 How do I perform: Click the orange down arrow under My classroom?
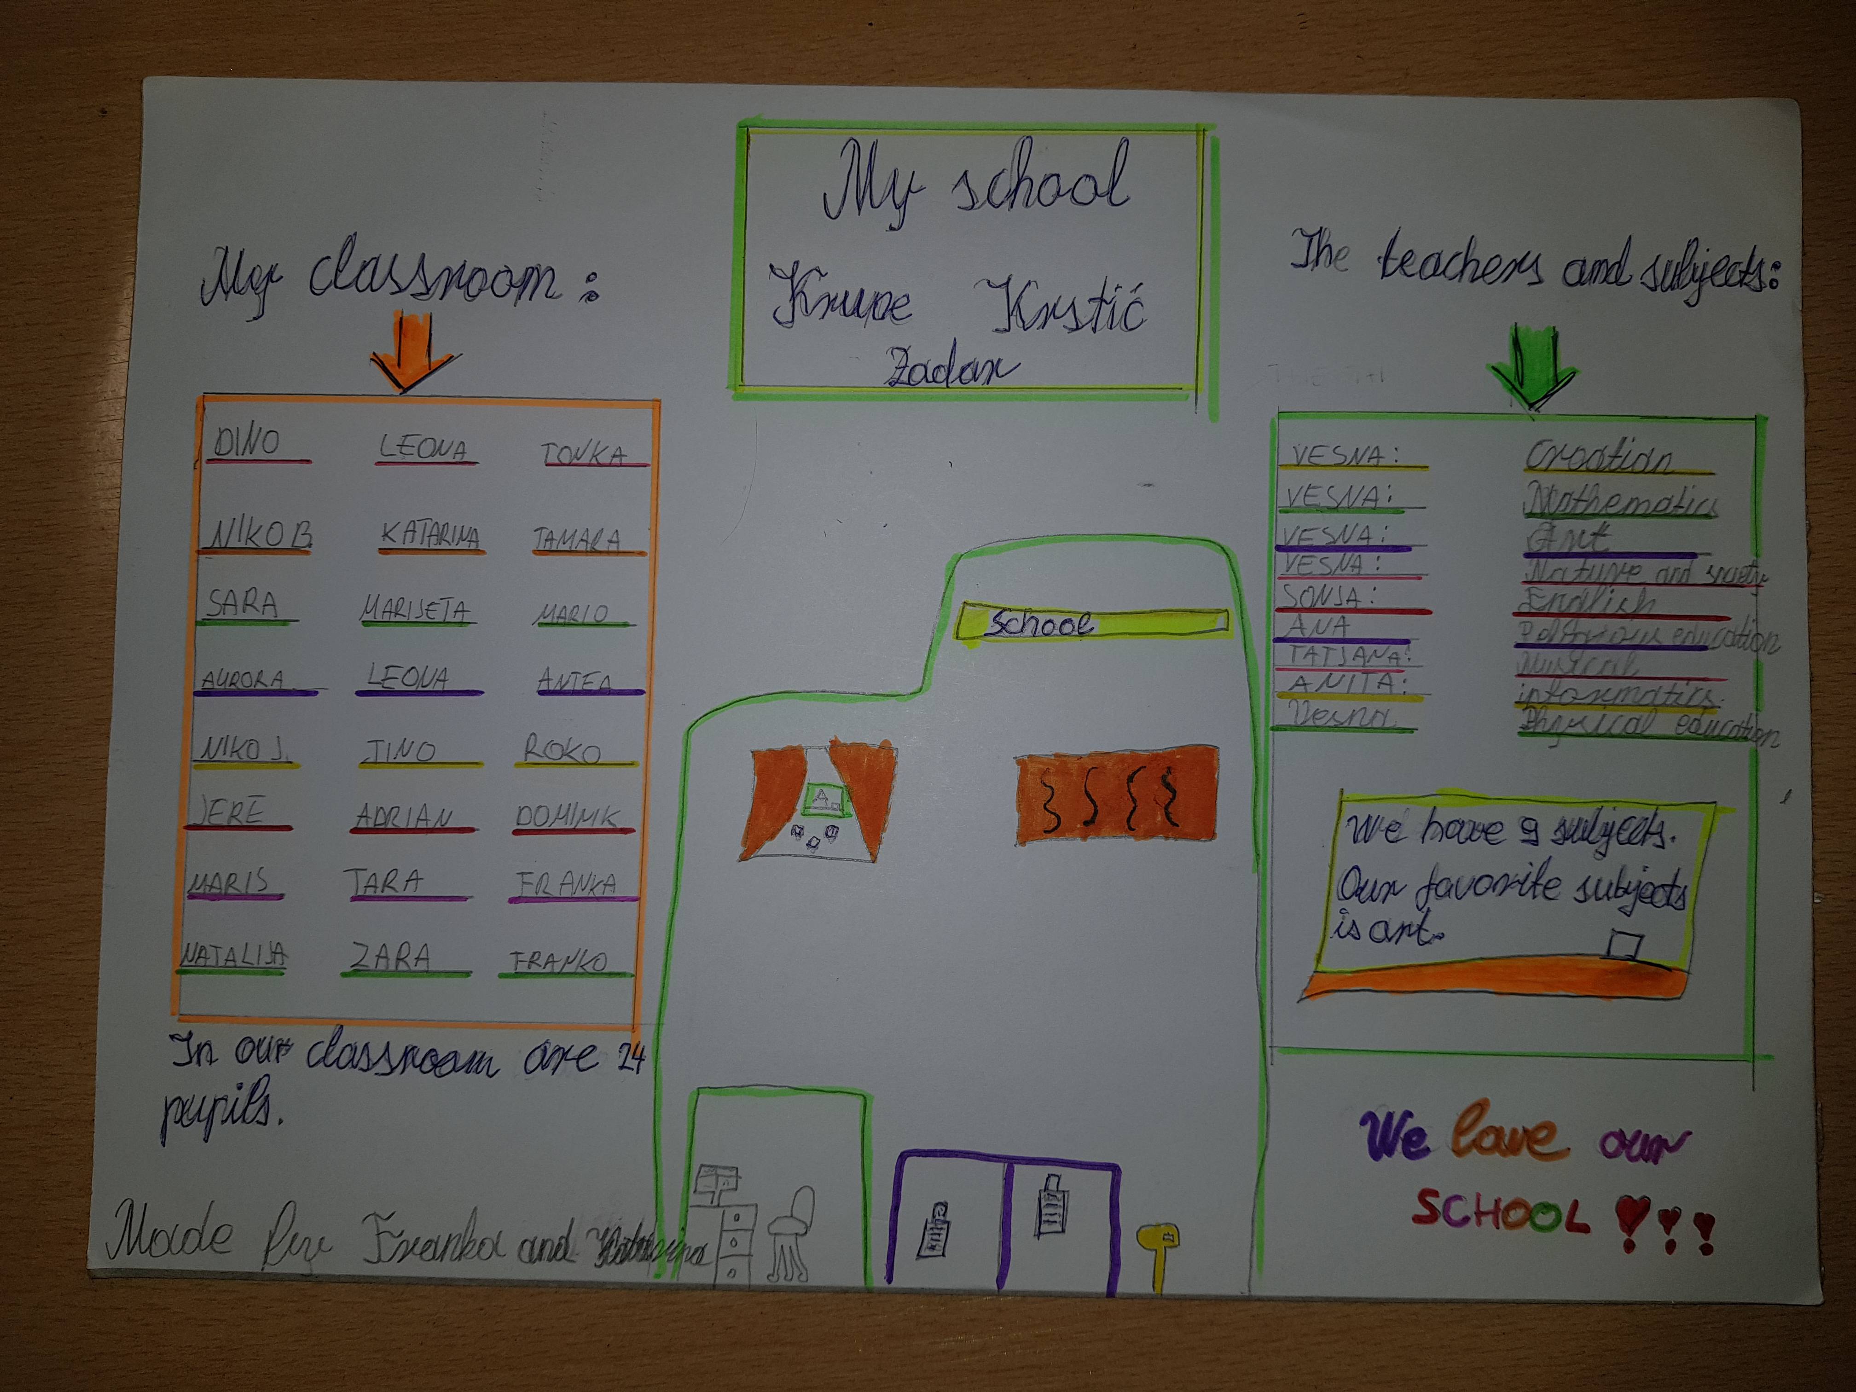click(414, 353)
